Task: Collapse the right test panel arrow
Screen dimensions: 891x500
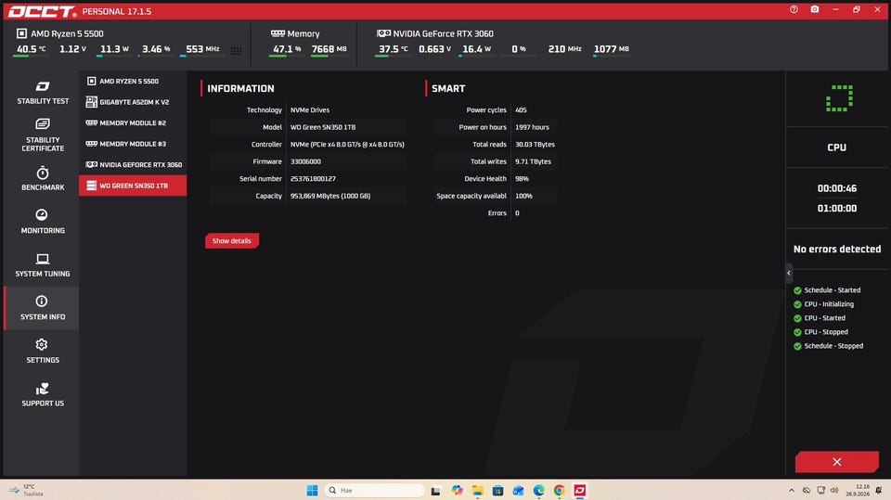Action: [x=789, y=274]
